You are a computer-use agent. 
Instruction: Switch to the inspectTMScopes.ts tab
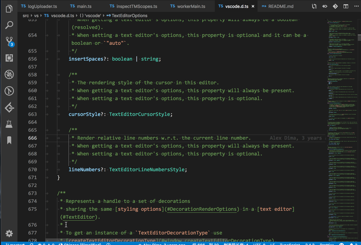pyautogui.click(x=133, y=6)
